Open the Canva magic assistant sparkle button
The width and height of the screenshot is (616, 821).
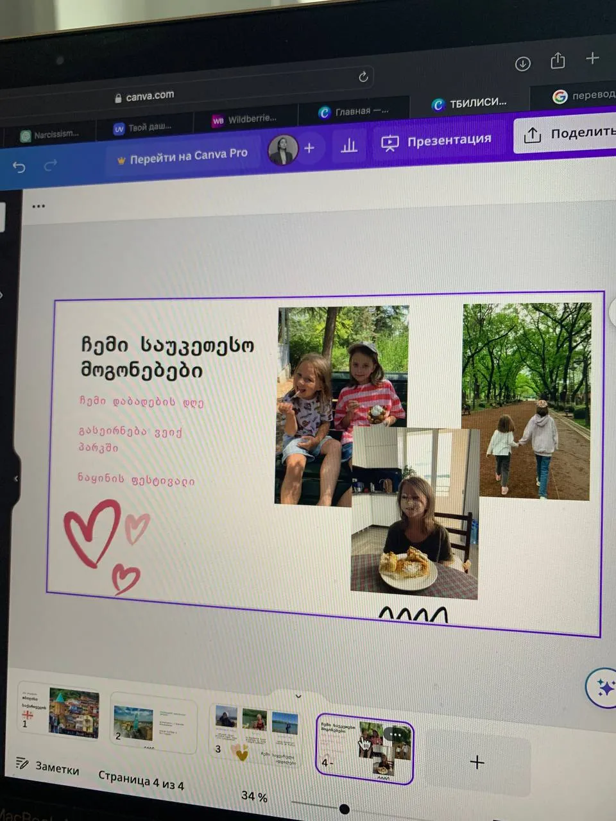point(603,687)
